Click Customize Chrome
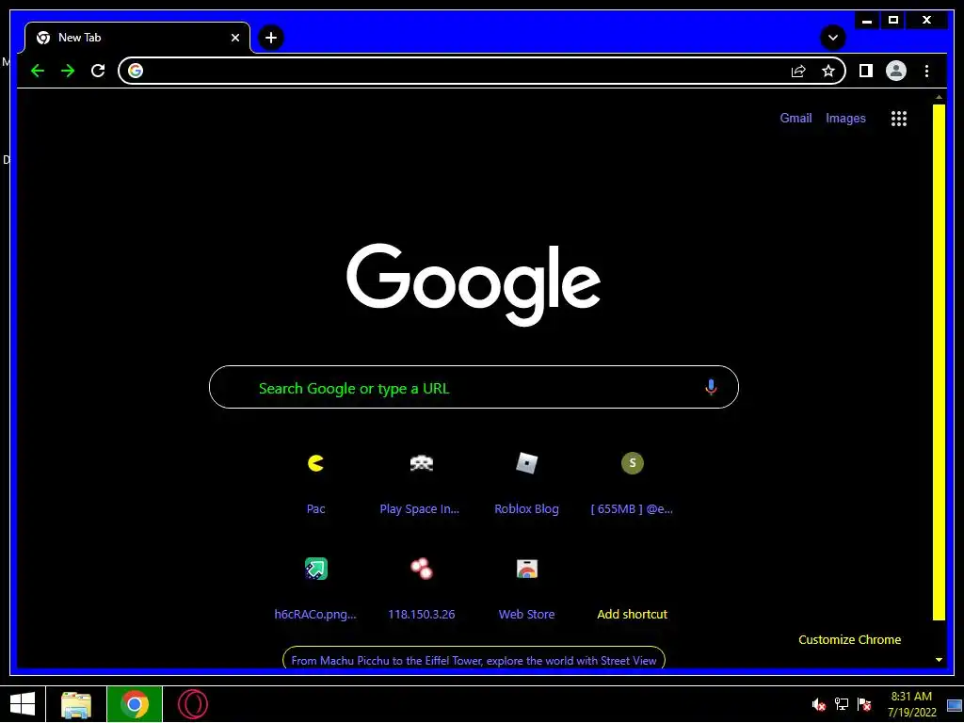This screenshot has width=964, height=723. [850, 640]
